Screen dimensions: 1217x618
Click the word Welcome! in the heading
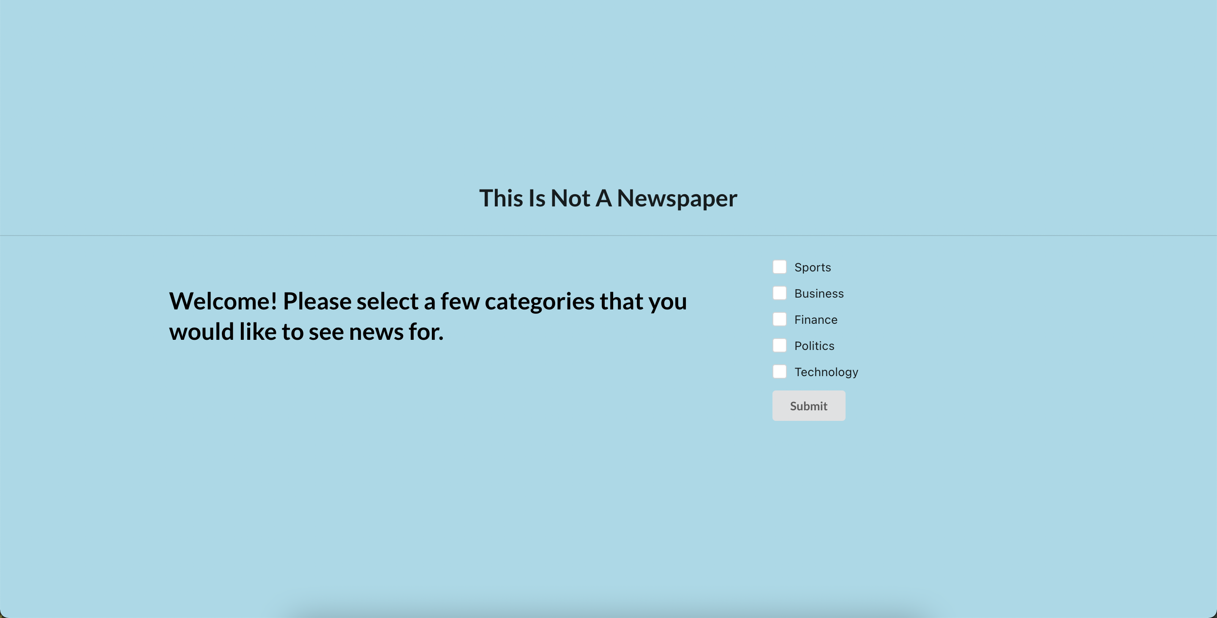[223, 301]
